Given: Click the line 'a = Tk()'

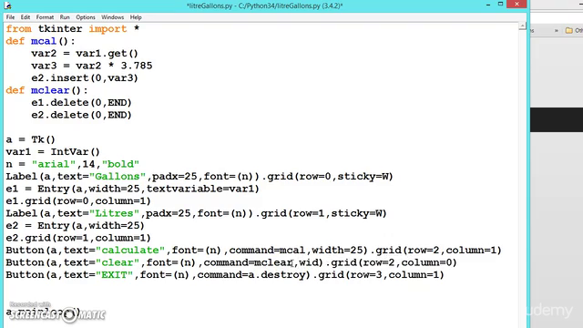Looking at the screenshot, I should pos(30,139).
